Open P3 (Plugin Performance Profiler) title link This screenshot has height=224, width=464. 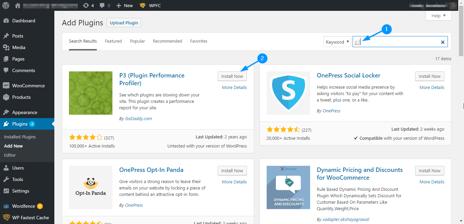tap(152, 79)
